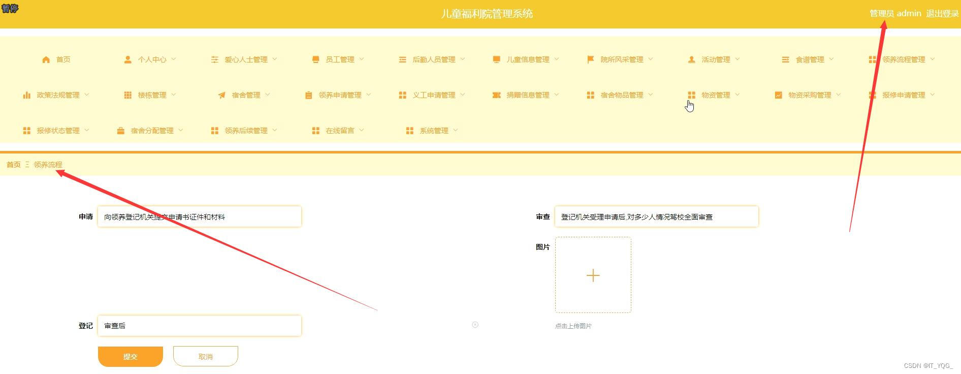Click the 图片 upload box with plus
Screen dimensions: 961x374
point(593,275)
